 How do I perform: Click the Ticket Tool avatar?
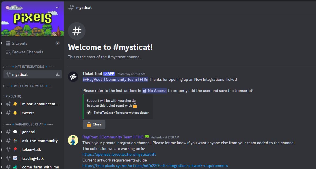click(x=73, y=77)
